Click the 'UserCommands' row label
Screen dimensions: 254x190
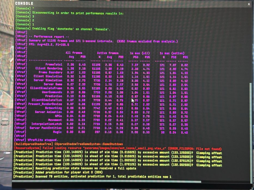coord(52,92)
